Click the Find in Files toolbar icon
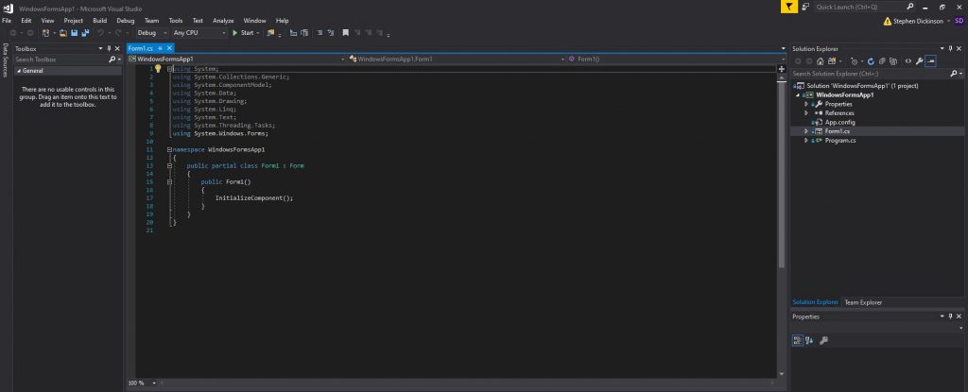Screen dimensions: 968x392 tap(270, 33)
